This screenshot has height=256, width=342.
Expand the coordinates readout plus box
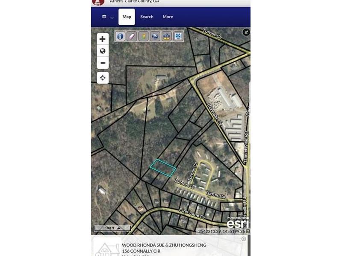248,231
